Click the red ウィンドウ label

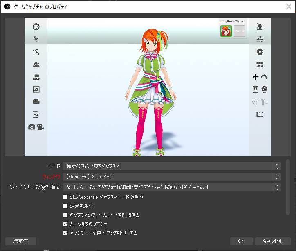(51, 177)
